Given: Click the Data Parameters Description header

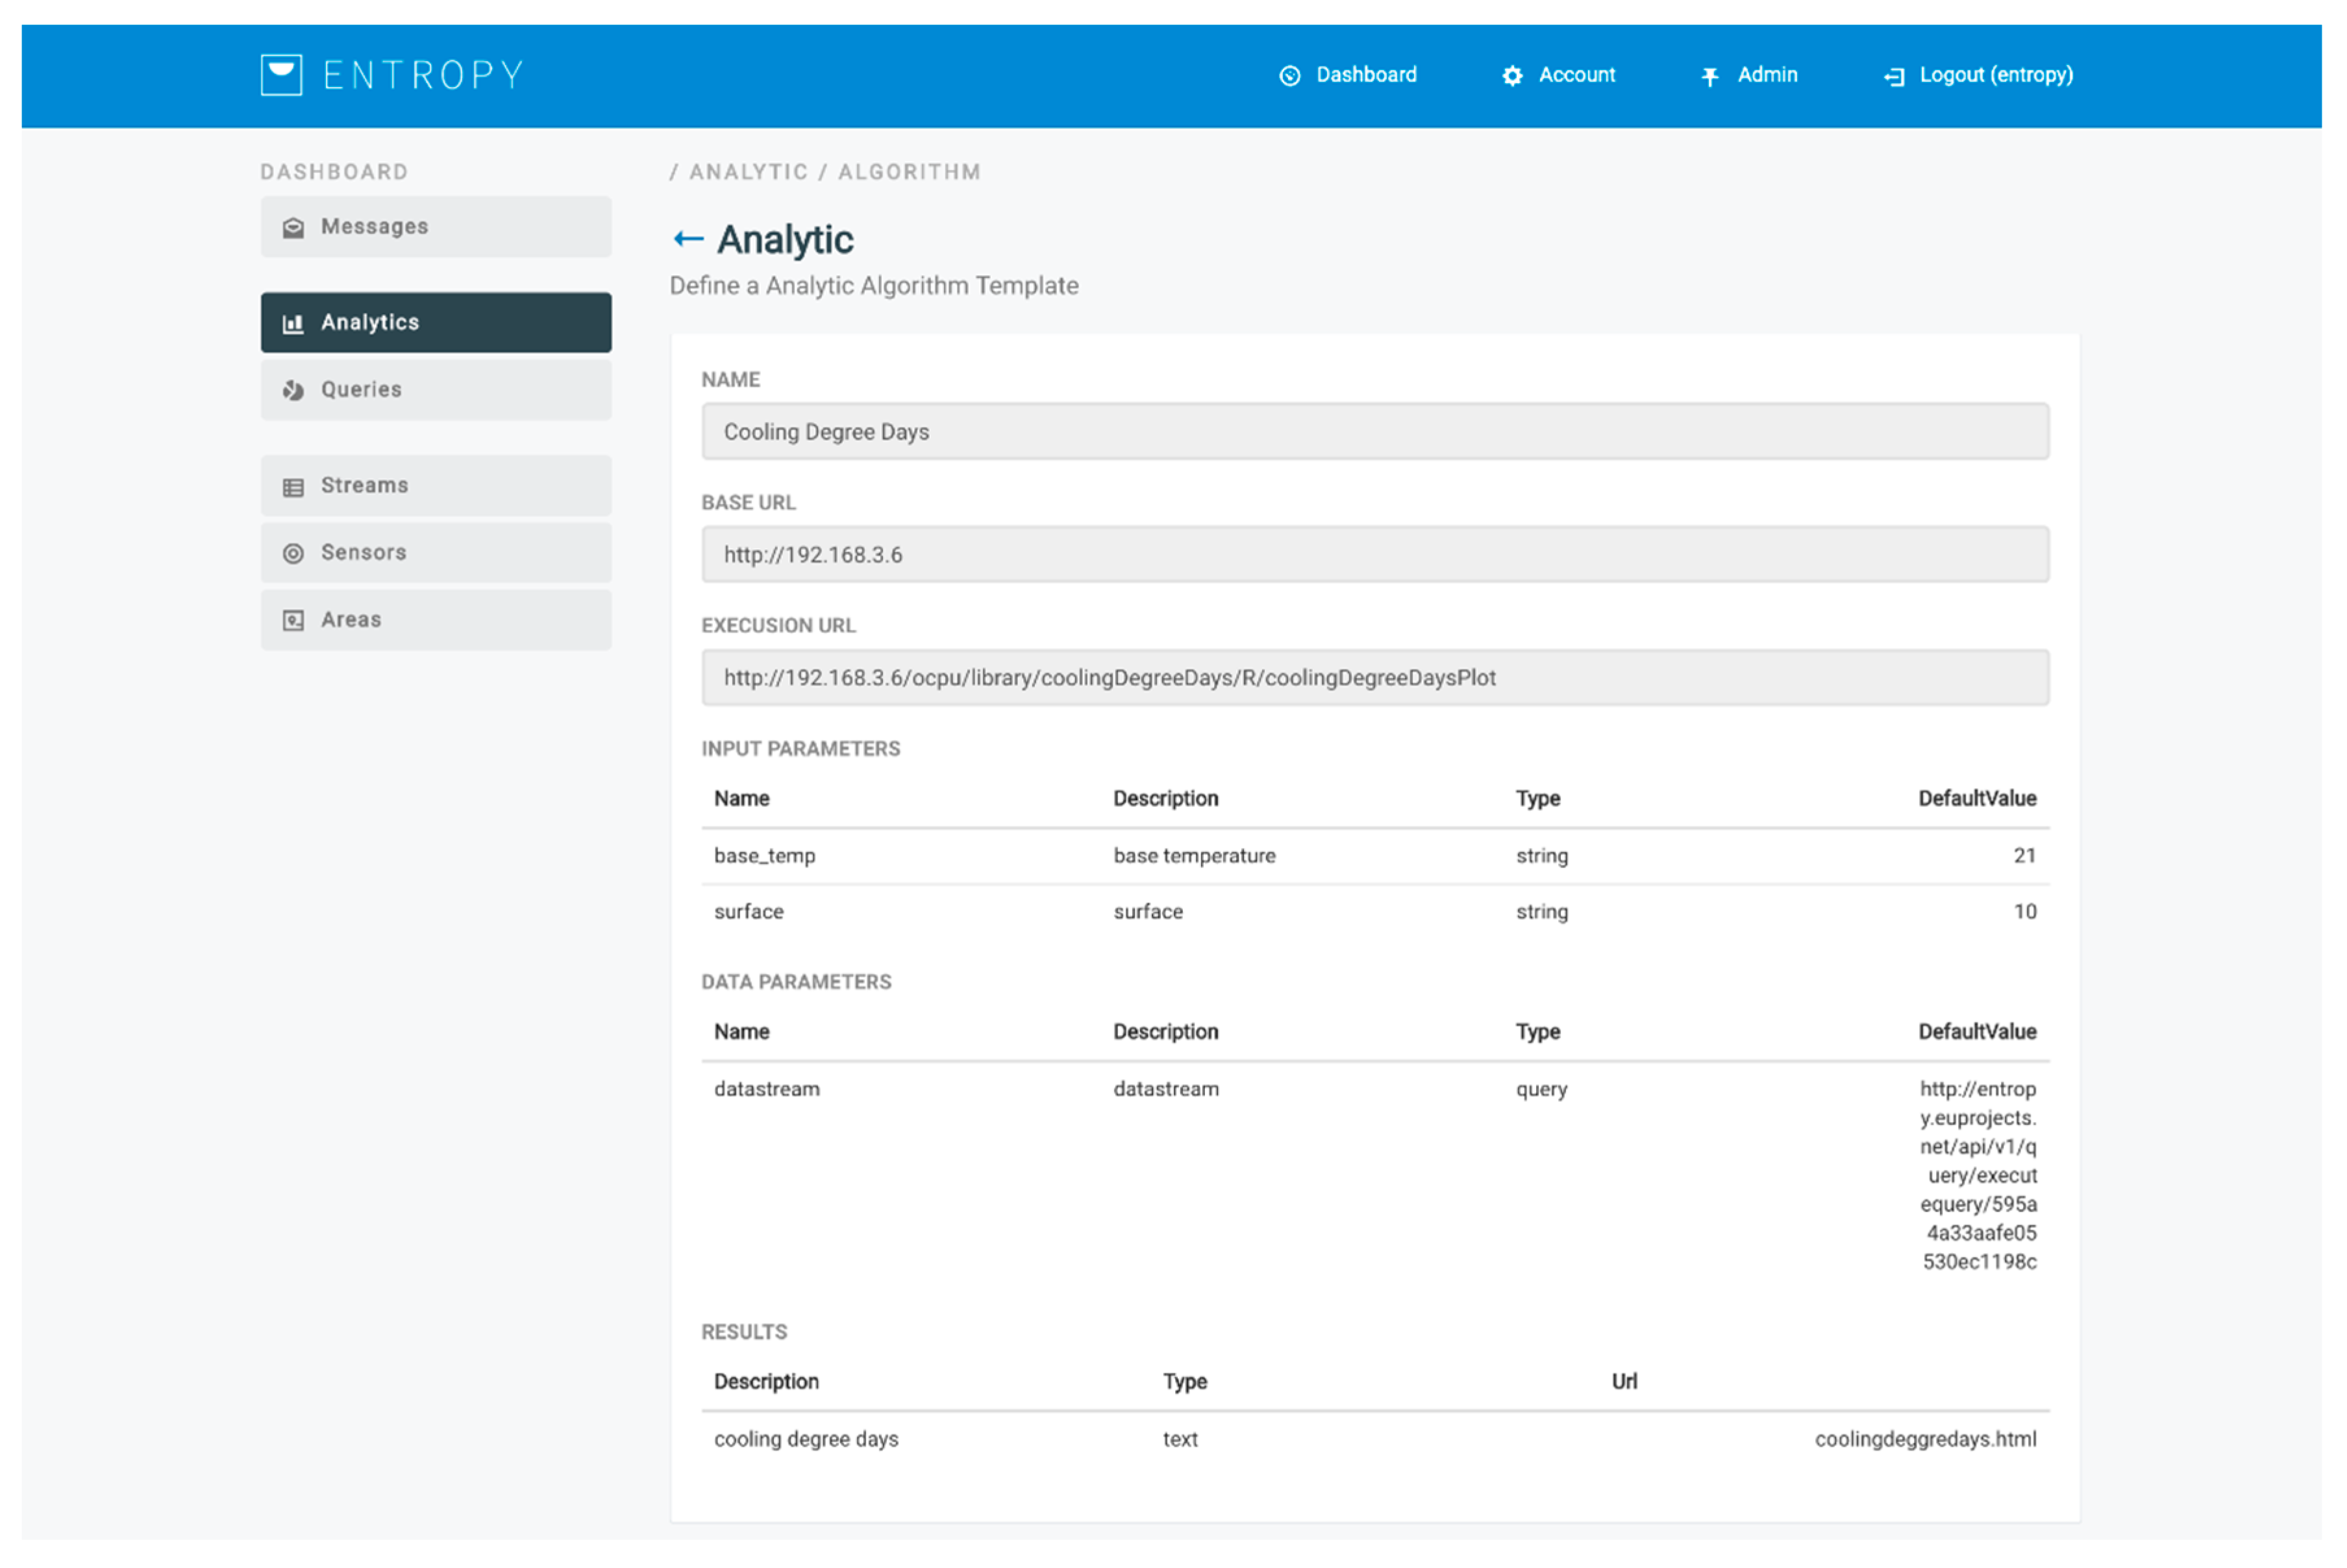Looking at the screenshot, I should pyautogui.click(x=1165, y=1032).
